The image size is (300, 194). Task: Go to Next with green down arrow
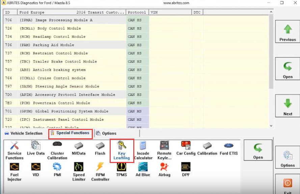coord(288,106)
